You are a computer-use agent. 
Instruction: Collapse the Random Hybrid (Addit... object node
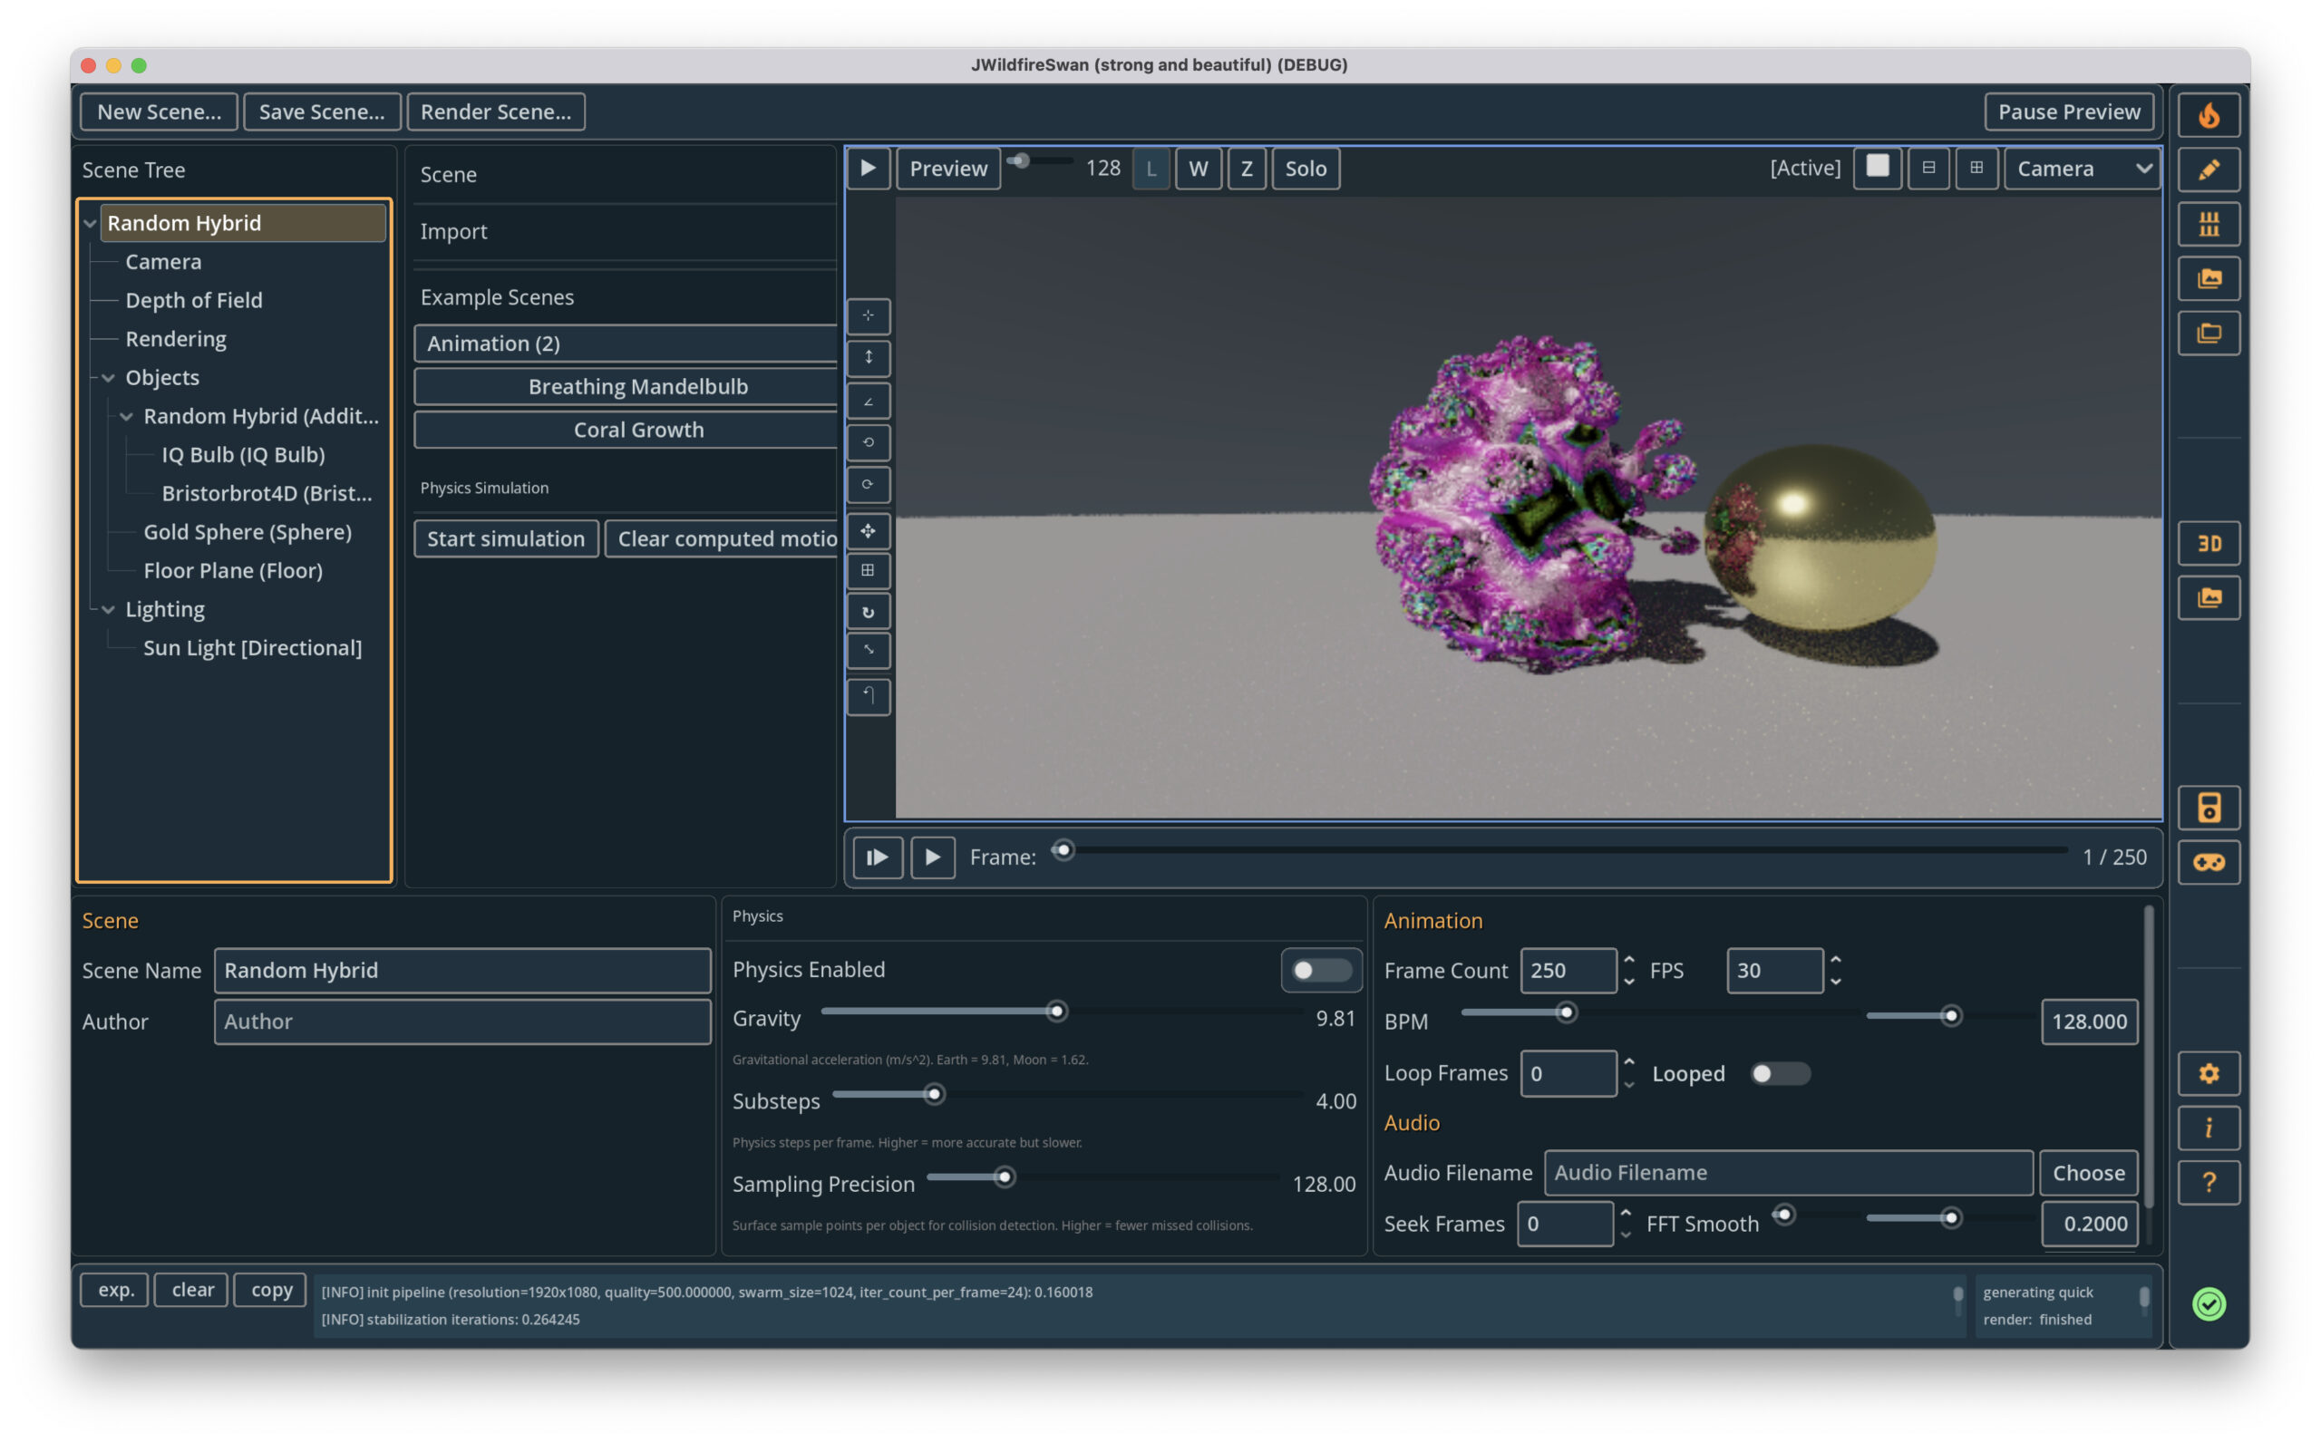pyautogui.click(x=126, y=417)
